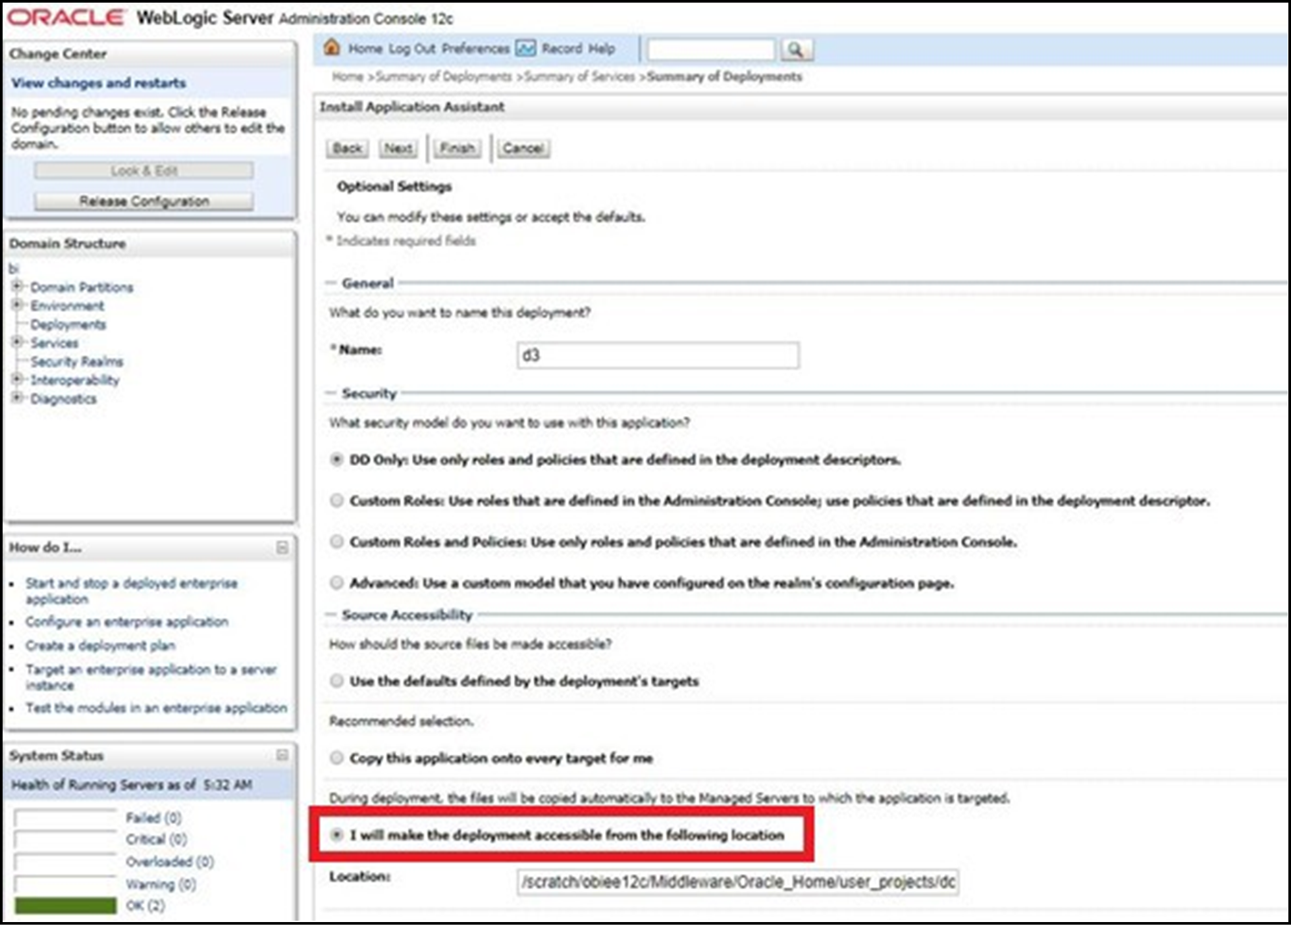Screen dimensions: 1291x926
Task: Open Diagnostics tree item
Action: 63,399
